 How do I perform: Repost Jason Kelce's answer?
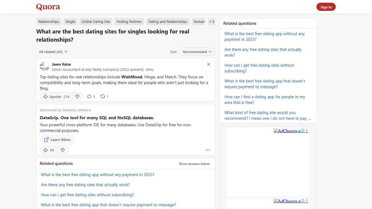pyautogui.click(x=104, y=96)
